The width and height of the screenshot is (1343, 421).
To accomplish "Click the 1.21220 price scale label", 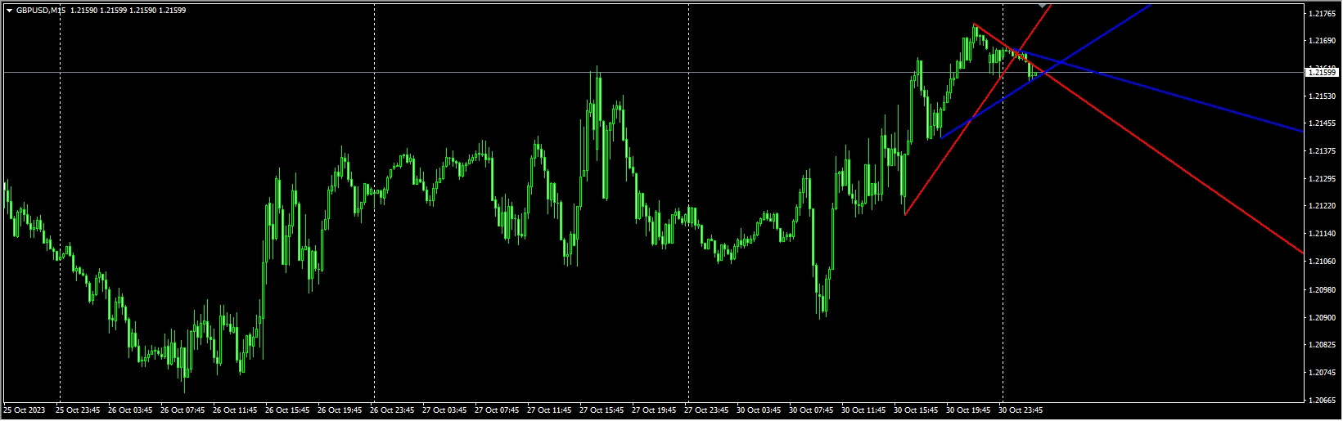I will [1321, 207].
